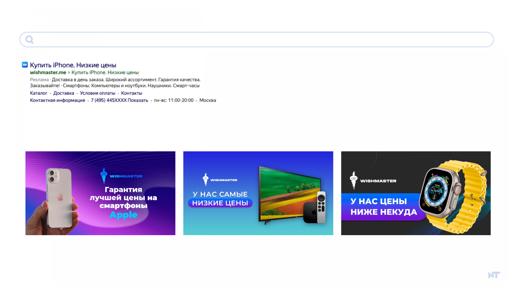
Task: Open the 'Доставка' sitelink
Action: tap(64, 93)
